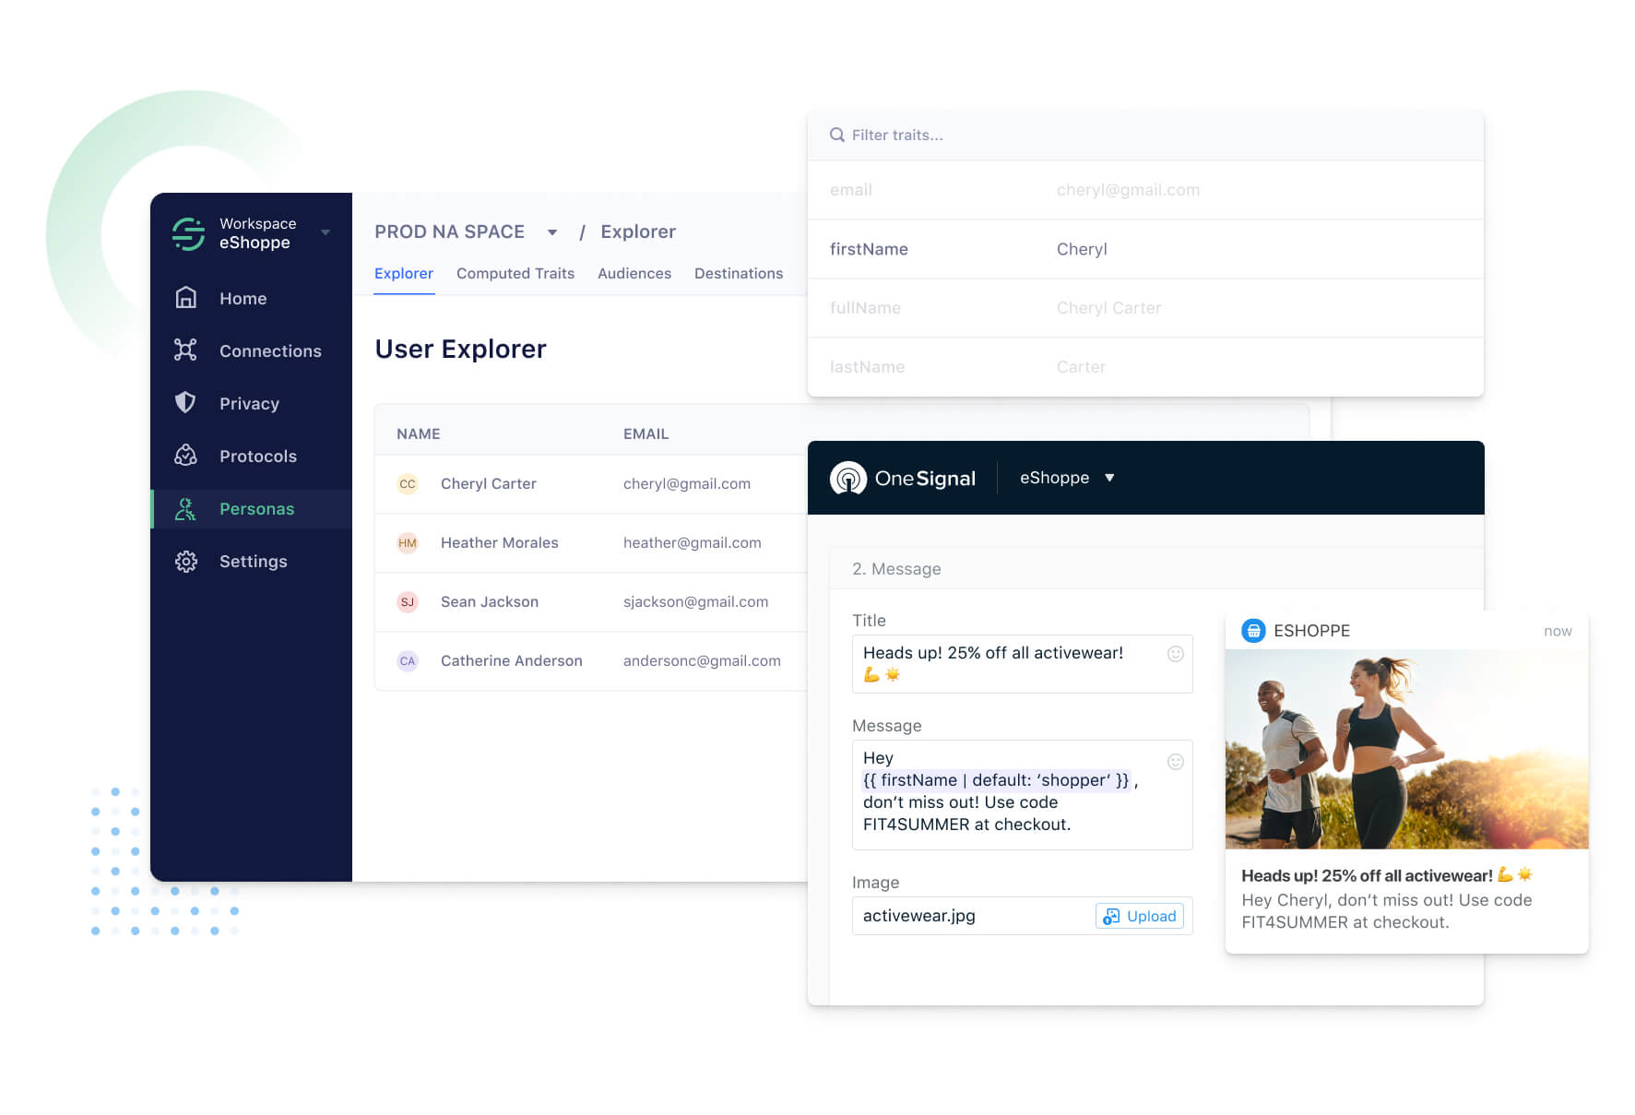Click the Privacy shield icon
This screenshot has height=1115, width=1635.
point(186,403)
